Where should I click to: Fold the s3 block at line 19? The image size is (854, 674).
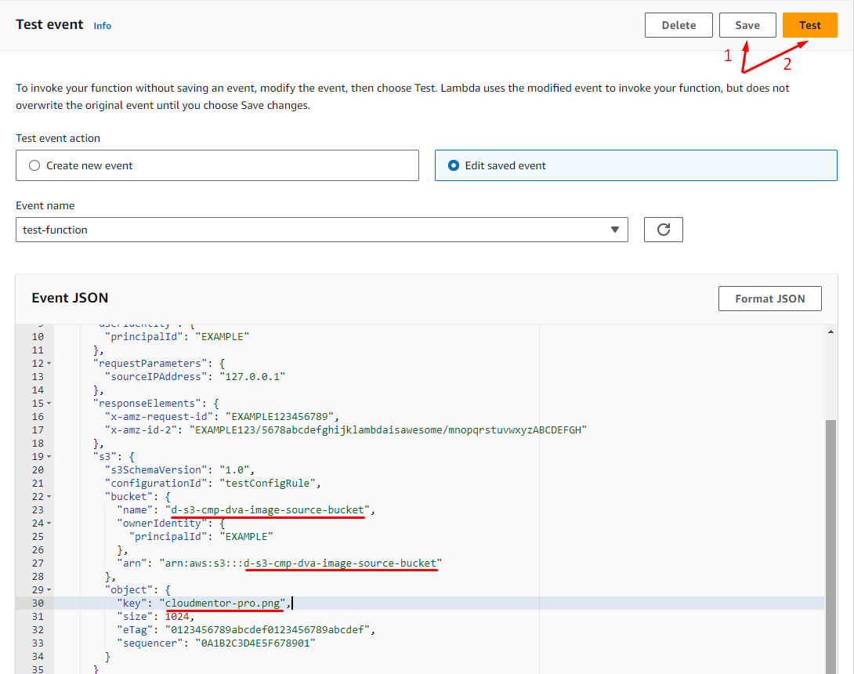click(49, 457)
